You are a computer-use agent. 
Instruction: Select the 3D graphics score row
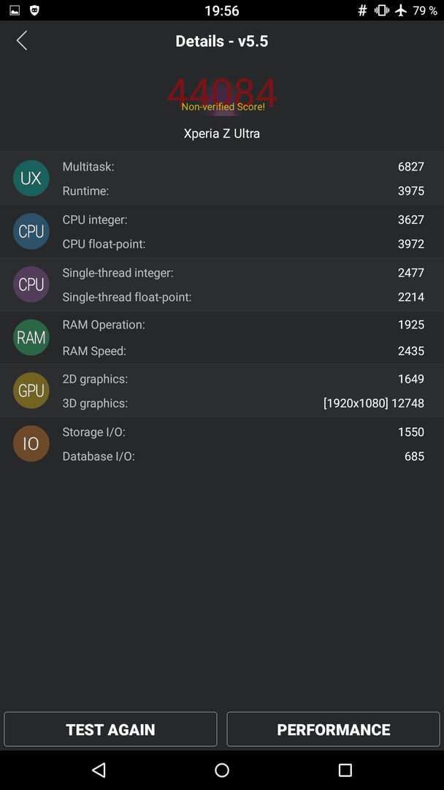(x=243, y=404)
